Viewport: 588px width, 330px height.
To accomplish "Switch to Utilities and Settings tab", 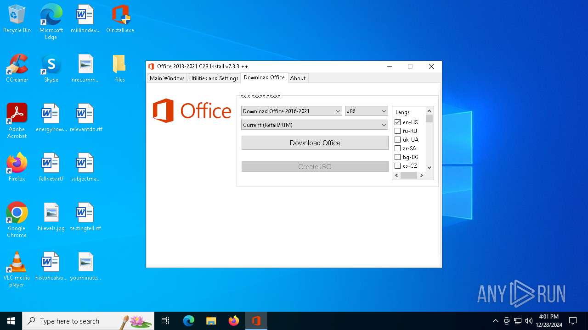I will [214, 78].
